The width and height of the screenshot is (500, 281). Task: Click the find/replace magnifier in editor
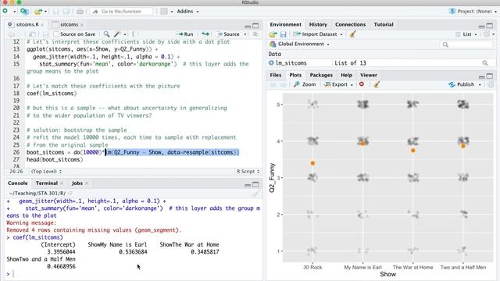tap(106, 34)
